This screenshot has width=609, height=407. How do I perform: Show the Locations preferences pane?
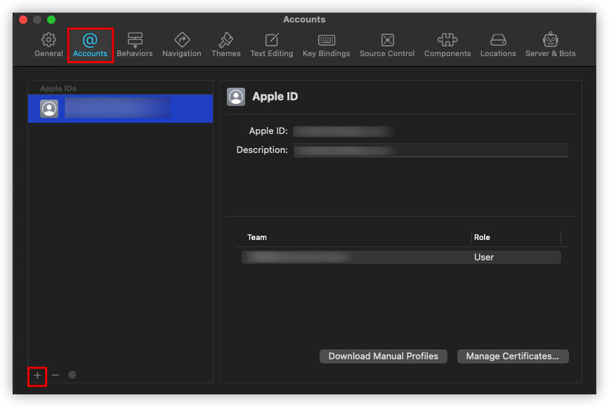point(498,45)
